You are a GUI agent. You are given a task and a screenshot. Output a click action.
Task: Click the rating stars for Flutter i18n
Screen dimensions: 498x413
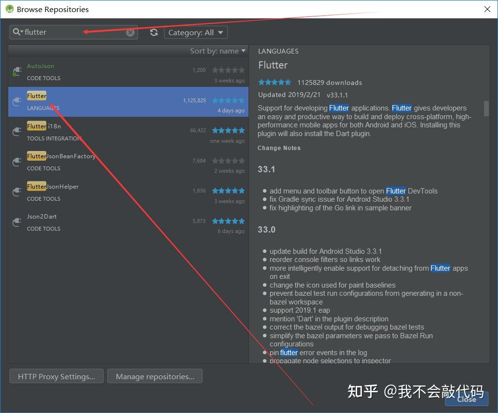[228, 130]
